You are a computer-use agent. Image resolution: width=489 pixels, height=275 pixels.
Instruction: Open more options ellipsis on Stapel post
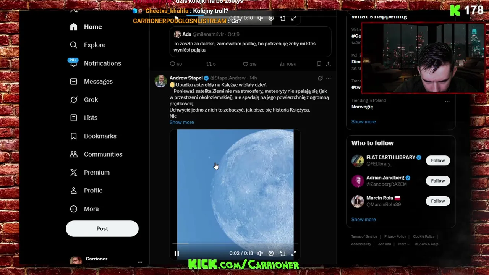tap(328, 78)
